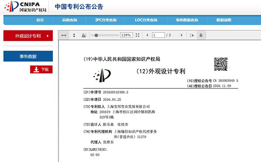Viewport: 261px width, 162px height.
Task: Open the IPC分类查询 navigation item
Action: point(106,20)
